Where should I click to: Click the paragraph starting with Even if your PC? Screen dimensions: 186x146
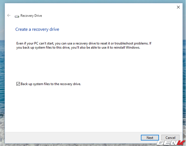click(84, 45)
